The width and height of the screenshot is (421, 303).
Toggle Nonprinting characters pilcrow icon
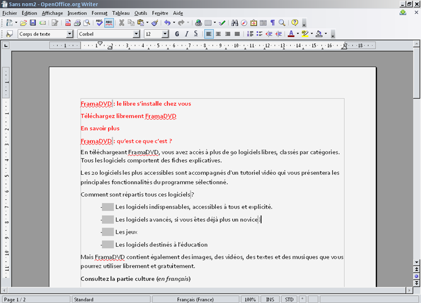[x=273, y=23]
